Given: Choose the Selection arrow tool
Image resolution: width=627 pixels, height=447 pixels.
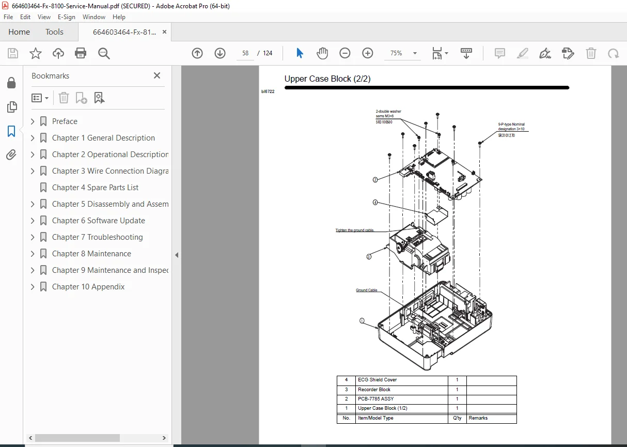Looking at the screenshot, I should tap(300, 53).
